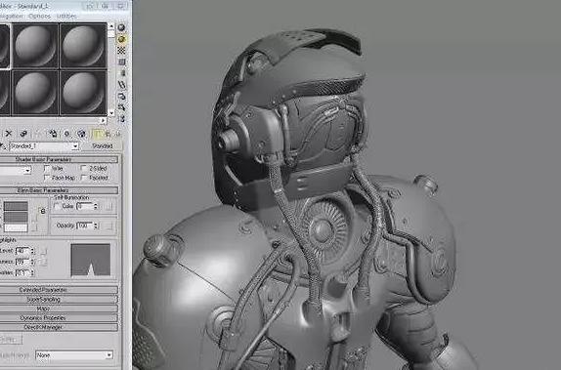The image size is (561, 370).
Task: Click the Go to Parent icon
Action: pyautogui.click(x=108, y=134)
